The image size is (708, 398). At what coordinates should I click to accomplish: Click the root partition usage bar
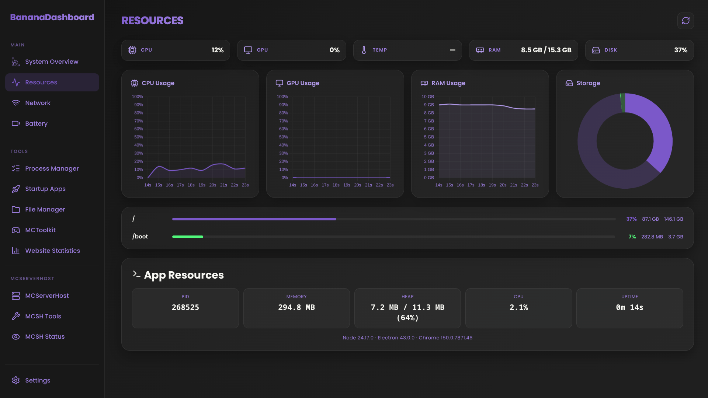pos(393,219)
